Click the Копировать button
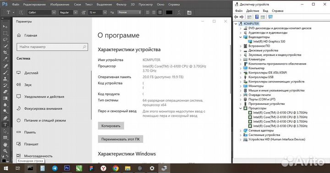The height and width of the screenshot is (173, 330). click(x=111, y=126)
